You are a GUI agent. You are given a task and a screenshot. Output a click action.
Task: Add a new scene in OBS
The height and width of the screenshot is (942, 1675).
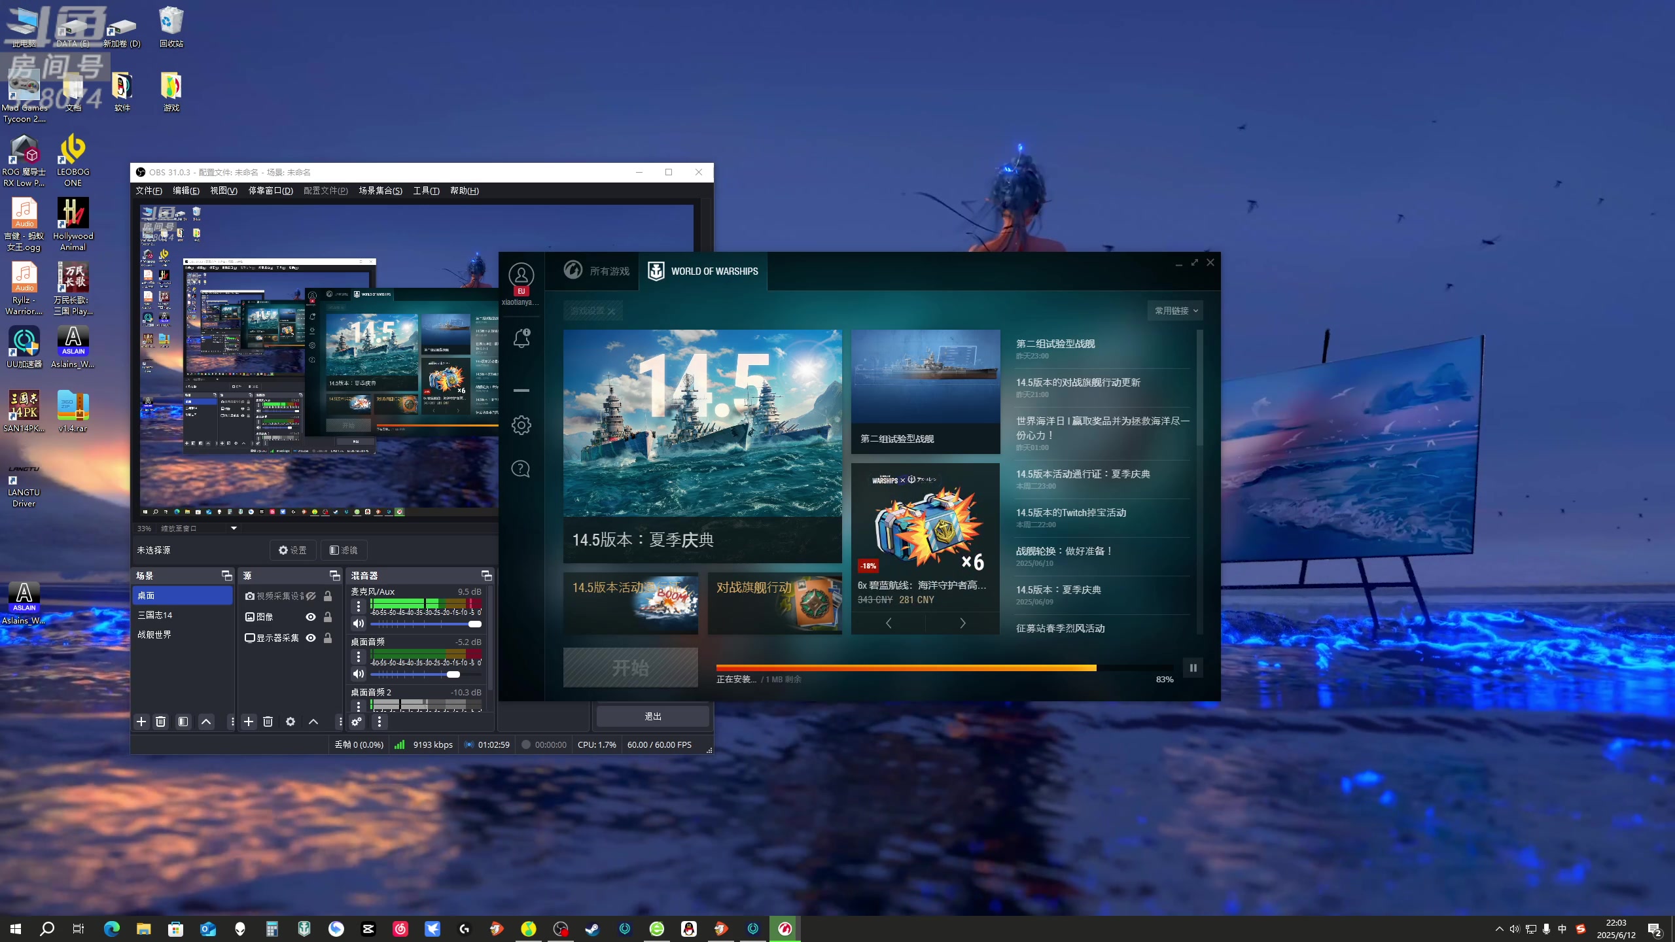[141, 722]
